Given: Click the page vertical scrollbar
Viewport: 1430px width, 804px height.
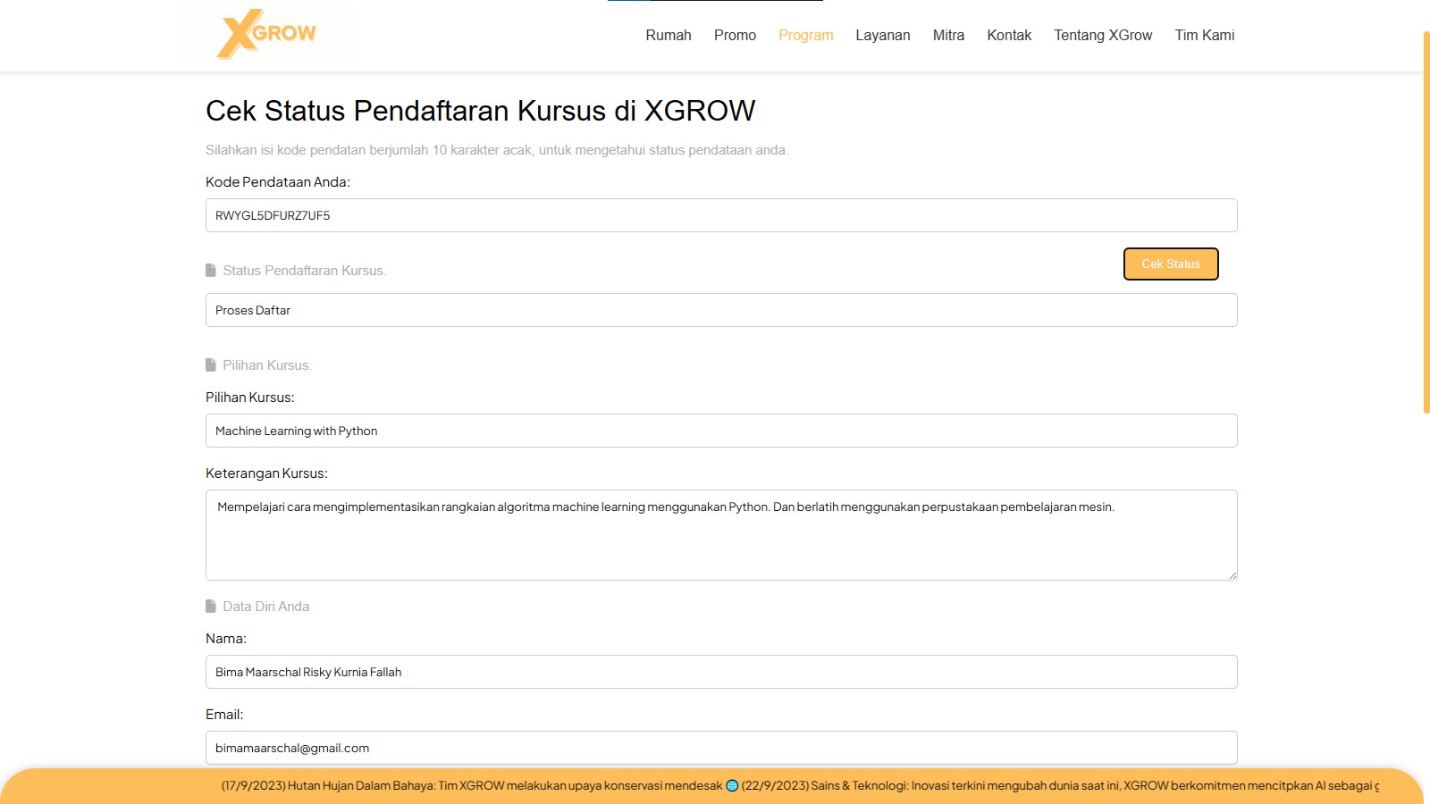Looking at the screenshot, I should (1426, 222).
